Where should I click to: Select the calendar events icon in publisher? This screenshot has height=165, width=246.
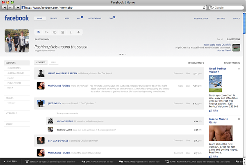[x=63, y=32]
